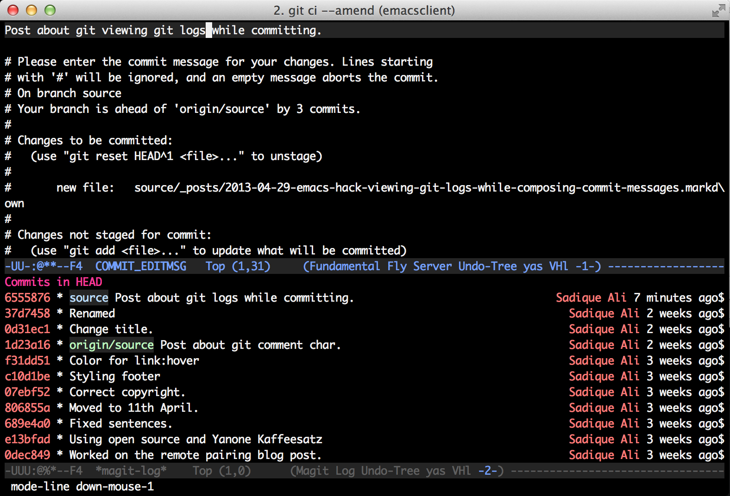Image resolution: width=730 pixels, height=496 pixels.
Task: Click the green zoom window button
Action: (x=50, y=10)
